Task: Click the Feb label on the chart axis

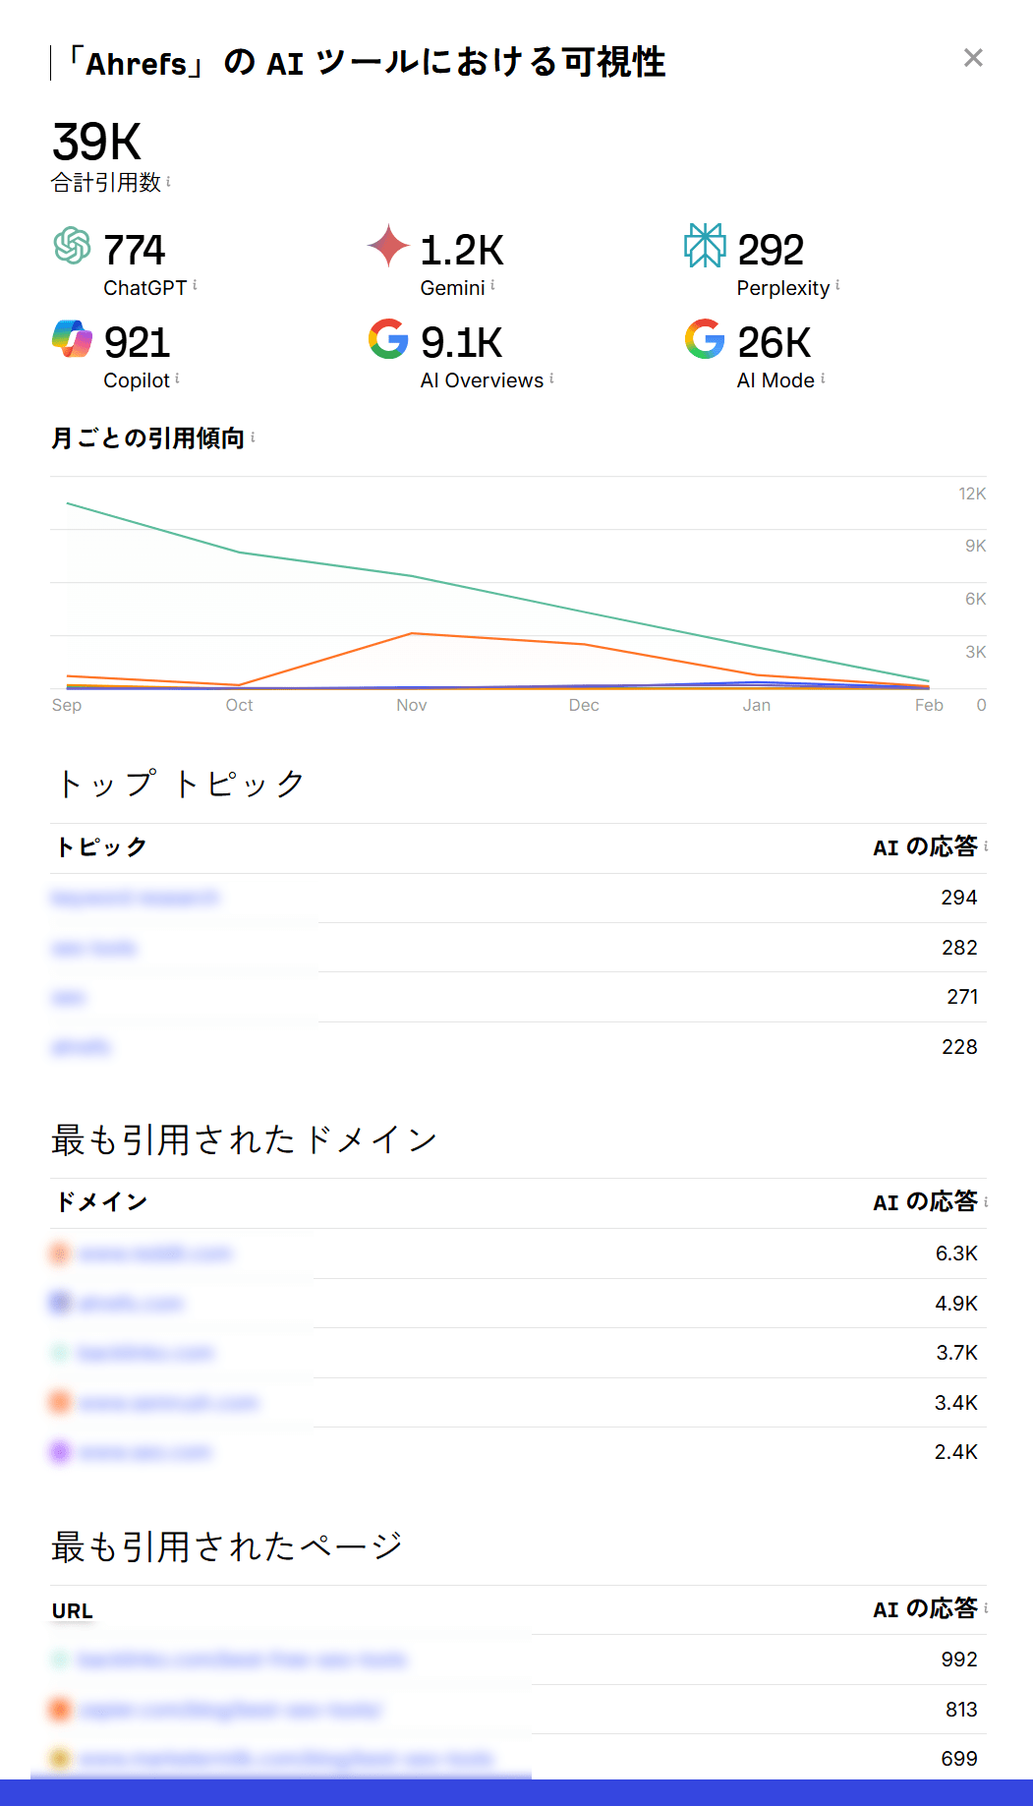Action: click(928, 705)
